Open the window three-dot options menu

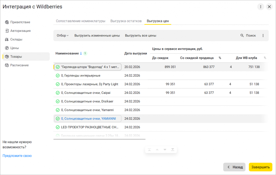261,7
